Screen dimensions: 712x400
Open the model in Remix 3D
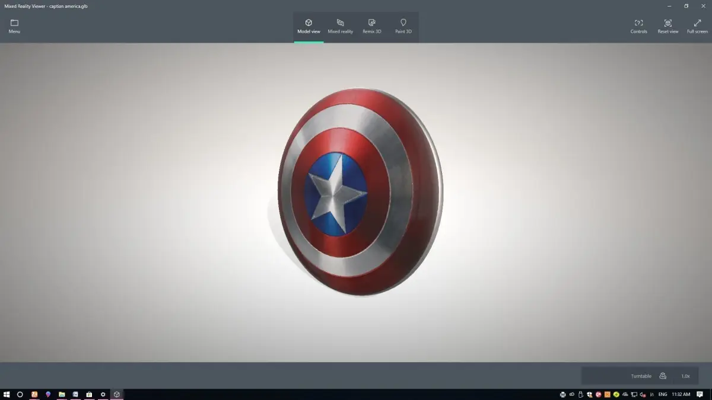pos(372,27)
